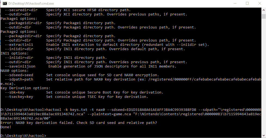Click the --tseckey=key option line
Screen dimensions: 266x138
[76, 97]
